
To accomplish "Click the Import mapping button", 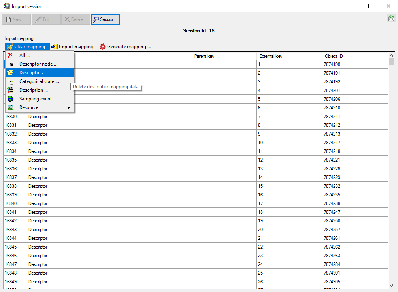I will point(72,47).
